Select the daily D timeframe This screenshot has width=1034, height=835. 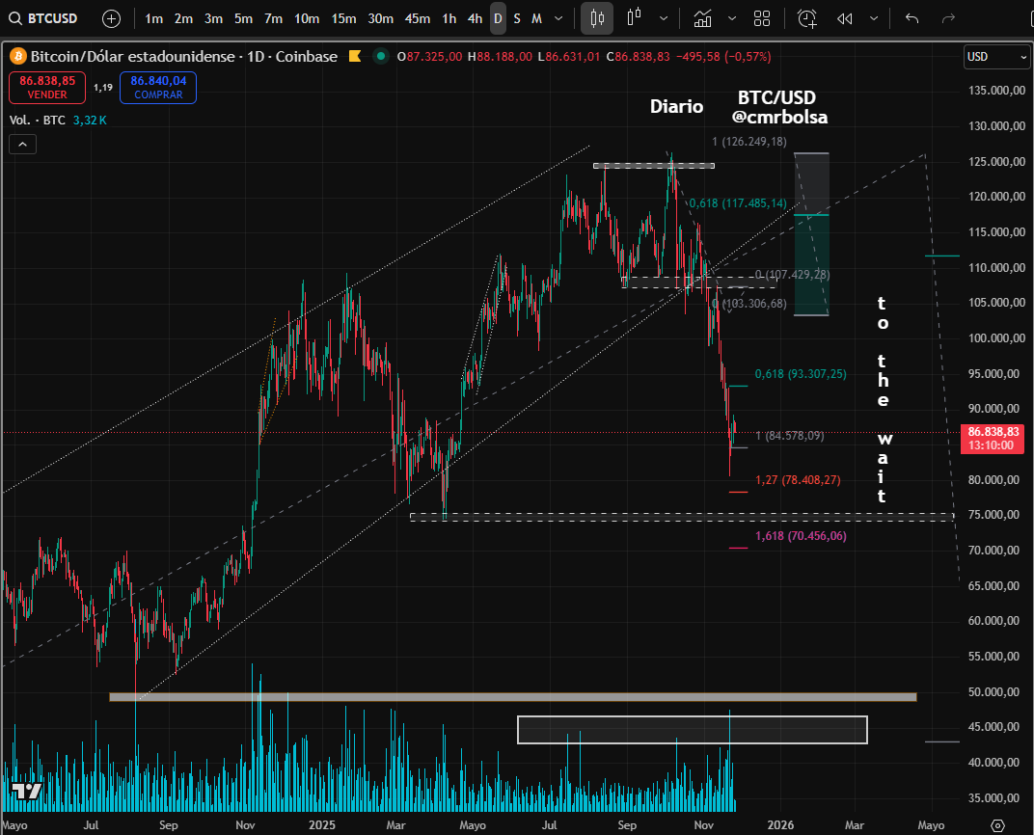(x=498, y=18)
